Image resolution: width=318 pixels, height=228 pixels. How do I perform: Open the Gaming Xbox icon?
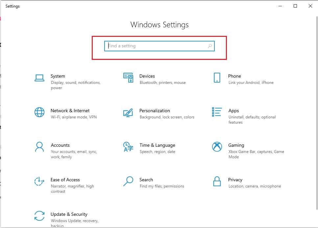(x=217, y=147)
